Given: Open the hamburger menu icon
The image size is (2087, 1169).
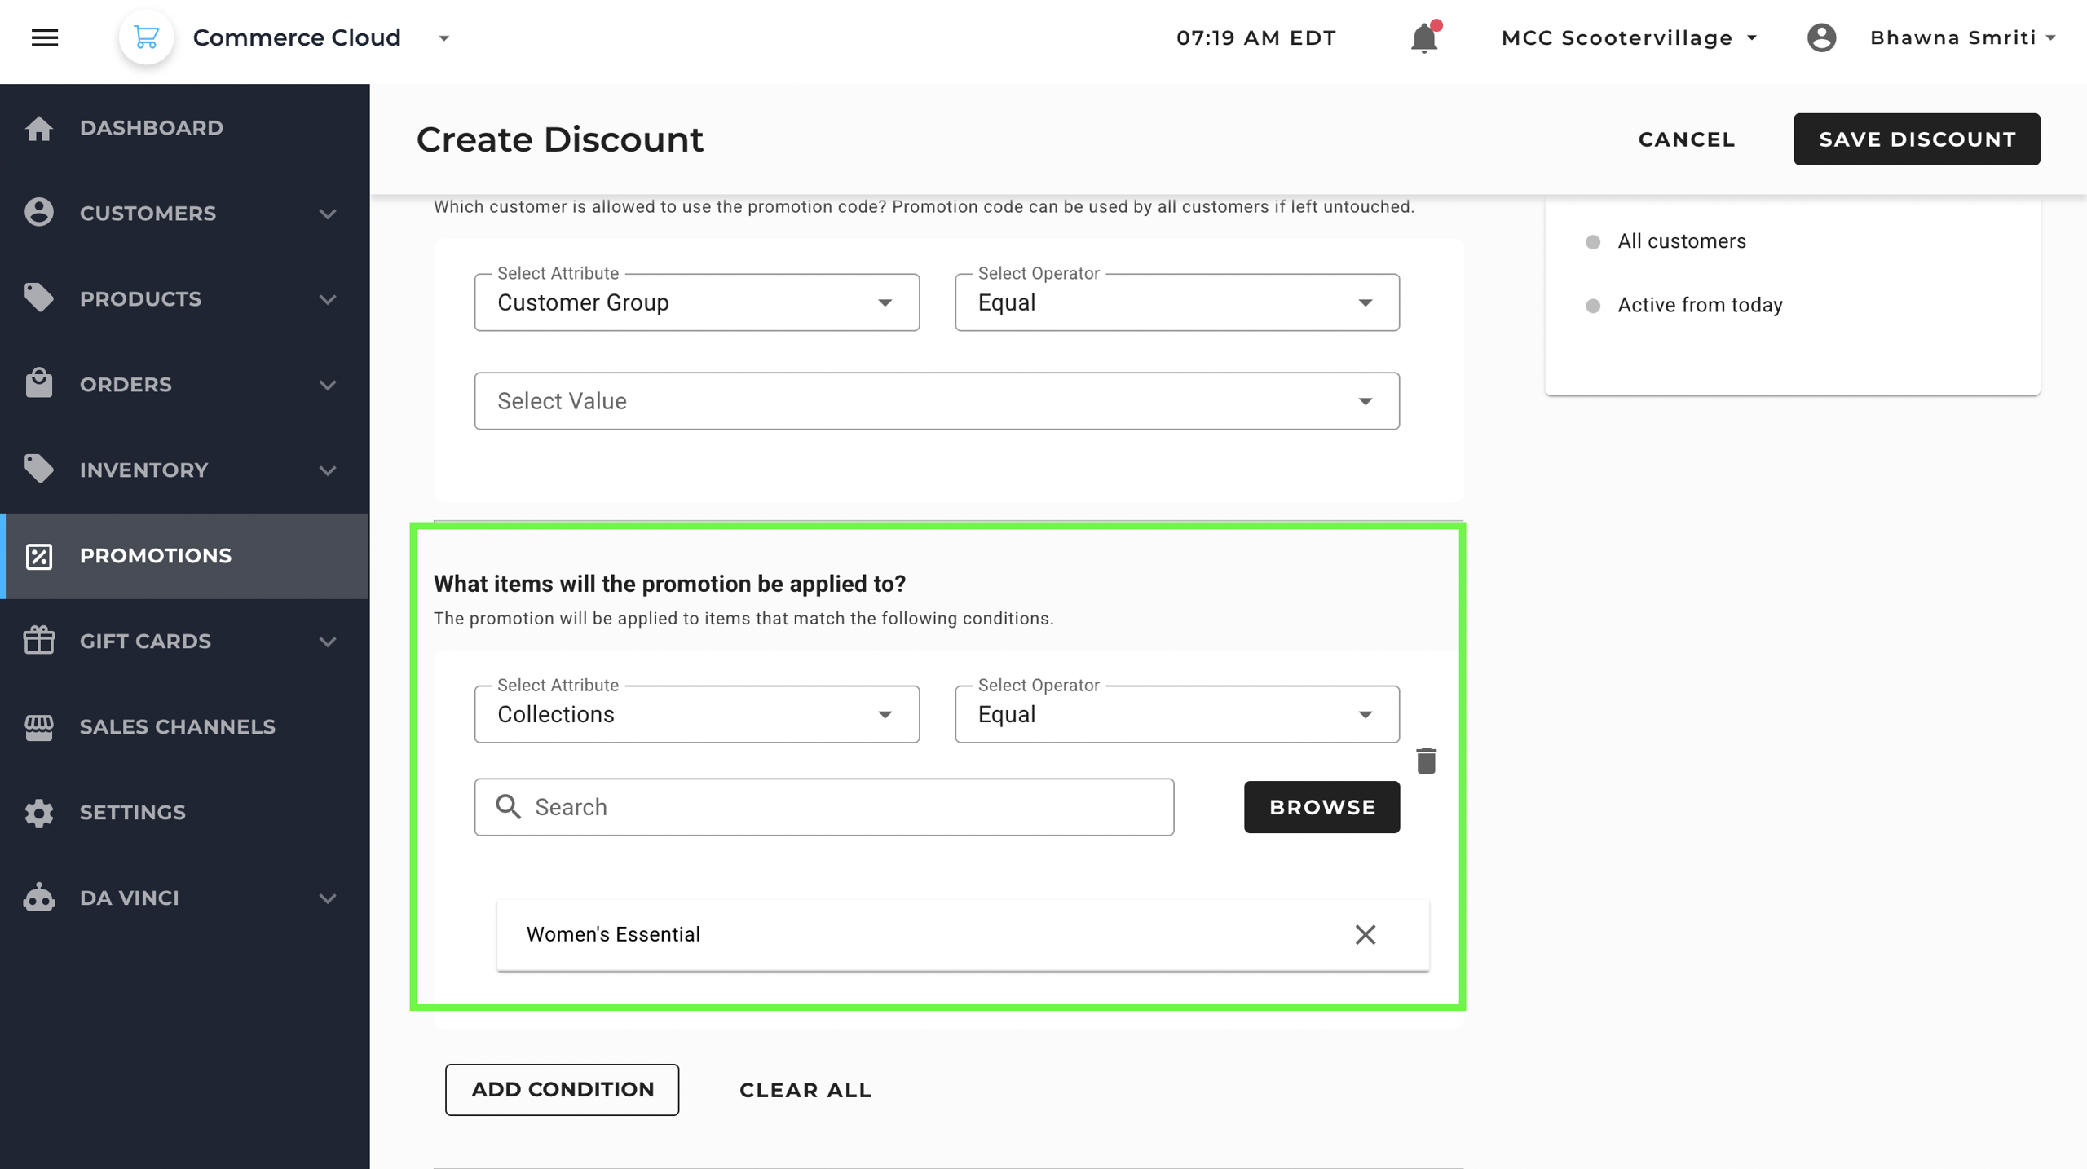Looking at the screenshot, I should click(45, 37).
